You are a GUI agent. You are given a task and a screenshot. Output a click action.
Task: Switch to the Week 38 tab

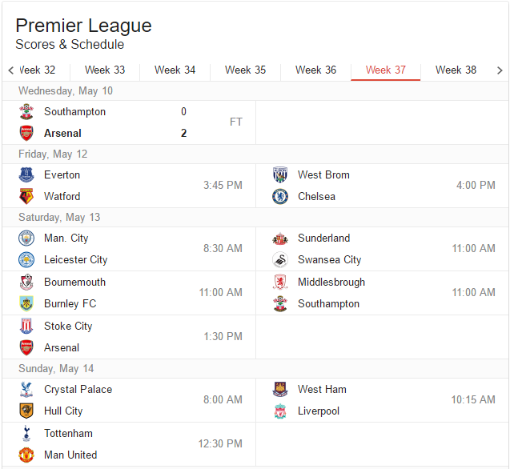tap(456, 70)
